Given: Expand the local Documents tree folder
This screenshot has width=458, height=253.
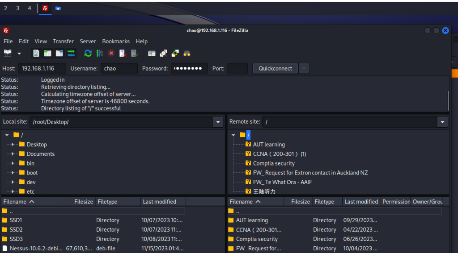Looking at the screenshot, I should point(13,154).
